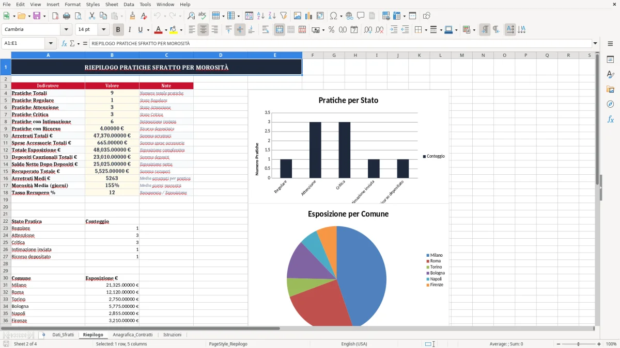Image resolution: width=620 pixels, height=348 pixels.
Task: Toggle Center Vertically alignment
Action: click(240, 30)
